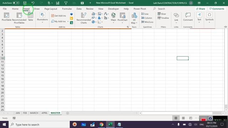Click the Comments button
The width and height of the screenshot is (228, 128).
[217, 9]
